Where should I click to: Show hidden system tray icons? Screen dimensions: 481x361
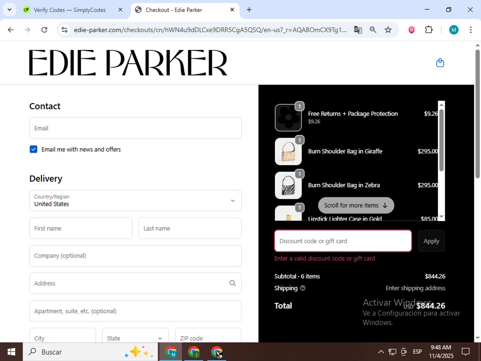coord(381,352)
